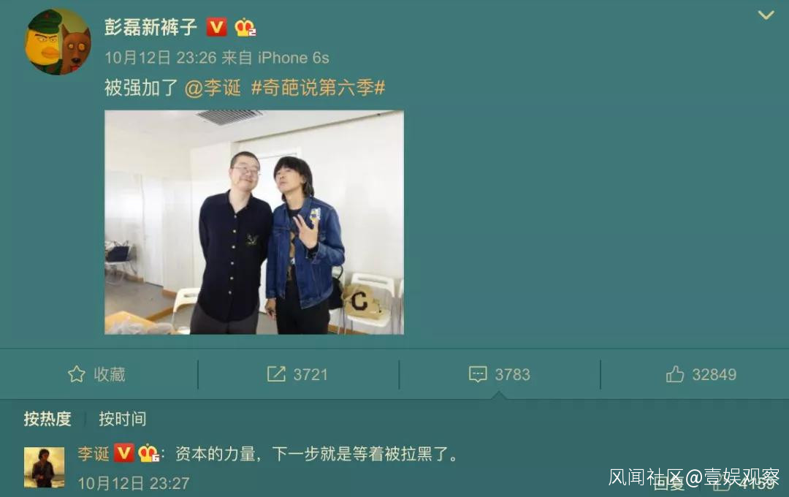Open the post options chevron at top right

point(766,15)
